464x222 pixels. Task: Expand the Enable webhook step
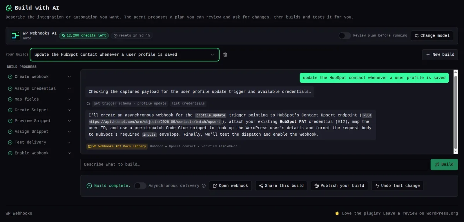point(69,153)
